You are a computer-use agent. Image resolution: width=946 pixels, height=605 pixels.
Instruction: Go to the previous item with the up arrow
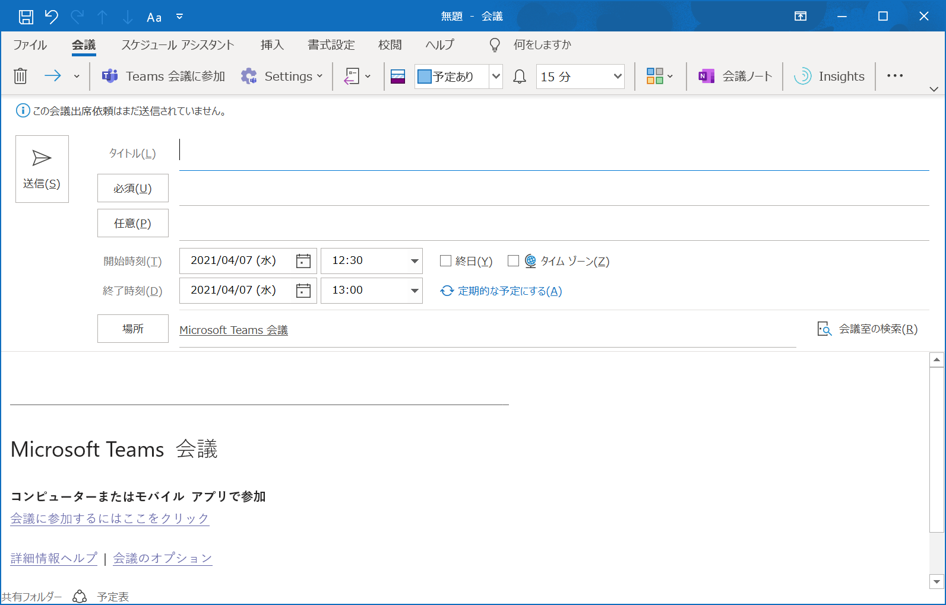(103, 17)
